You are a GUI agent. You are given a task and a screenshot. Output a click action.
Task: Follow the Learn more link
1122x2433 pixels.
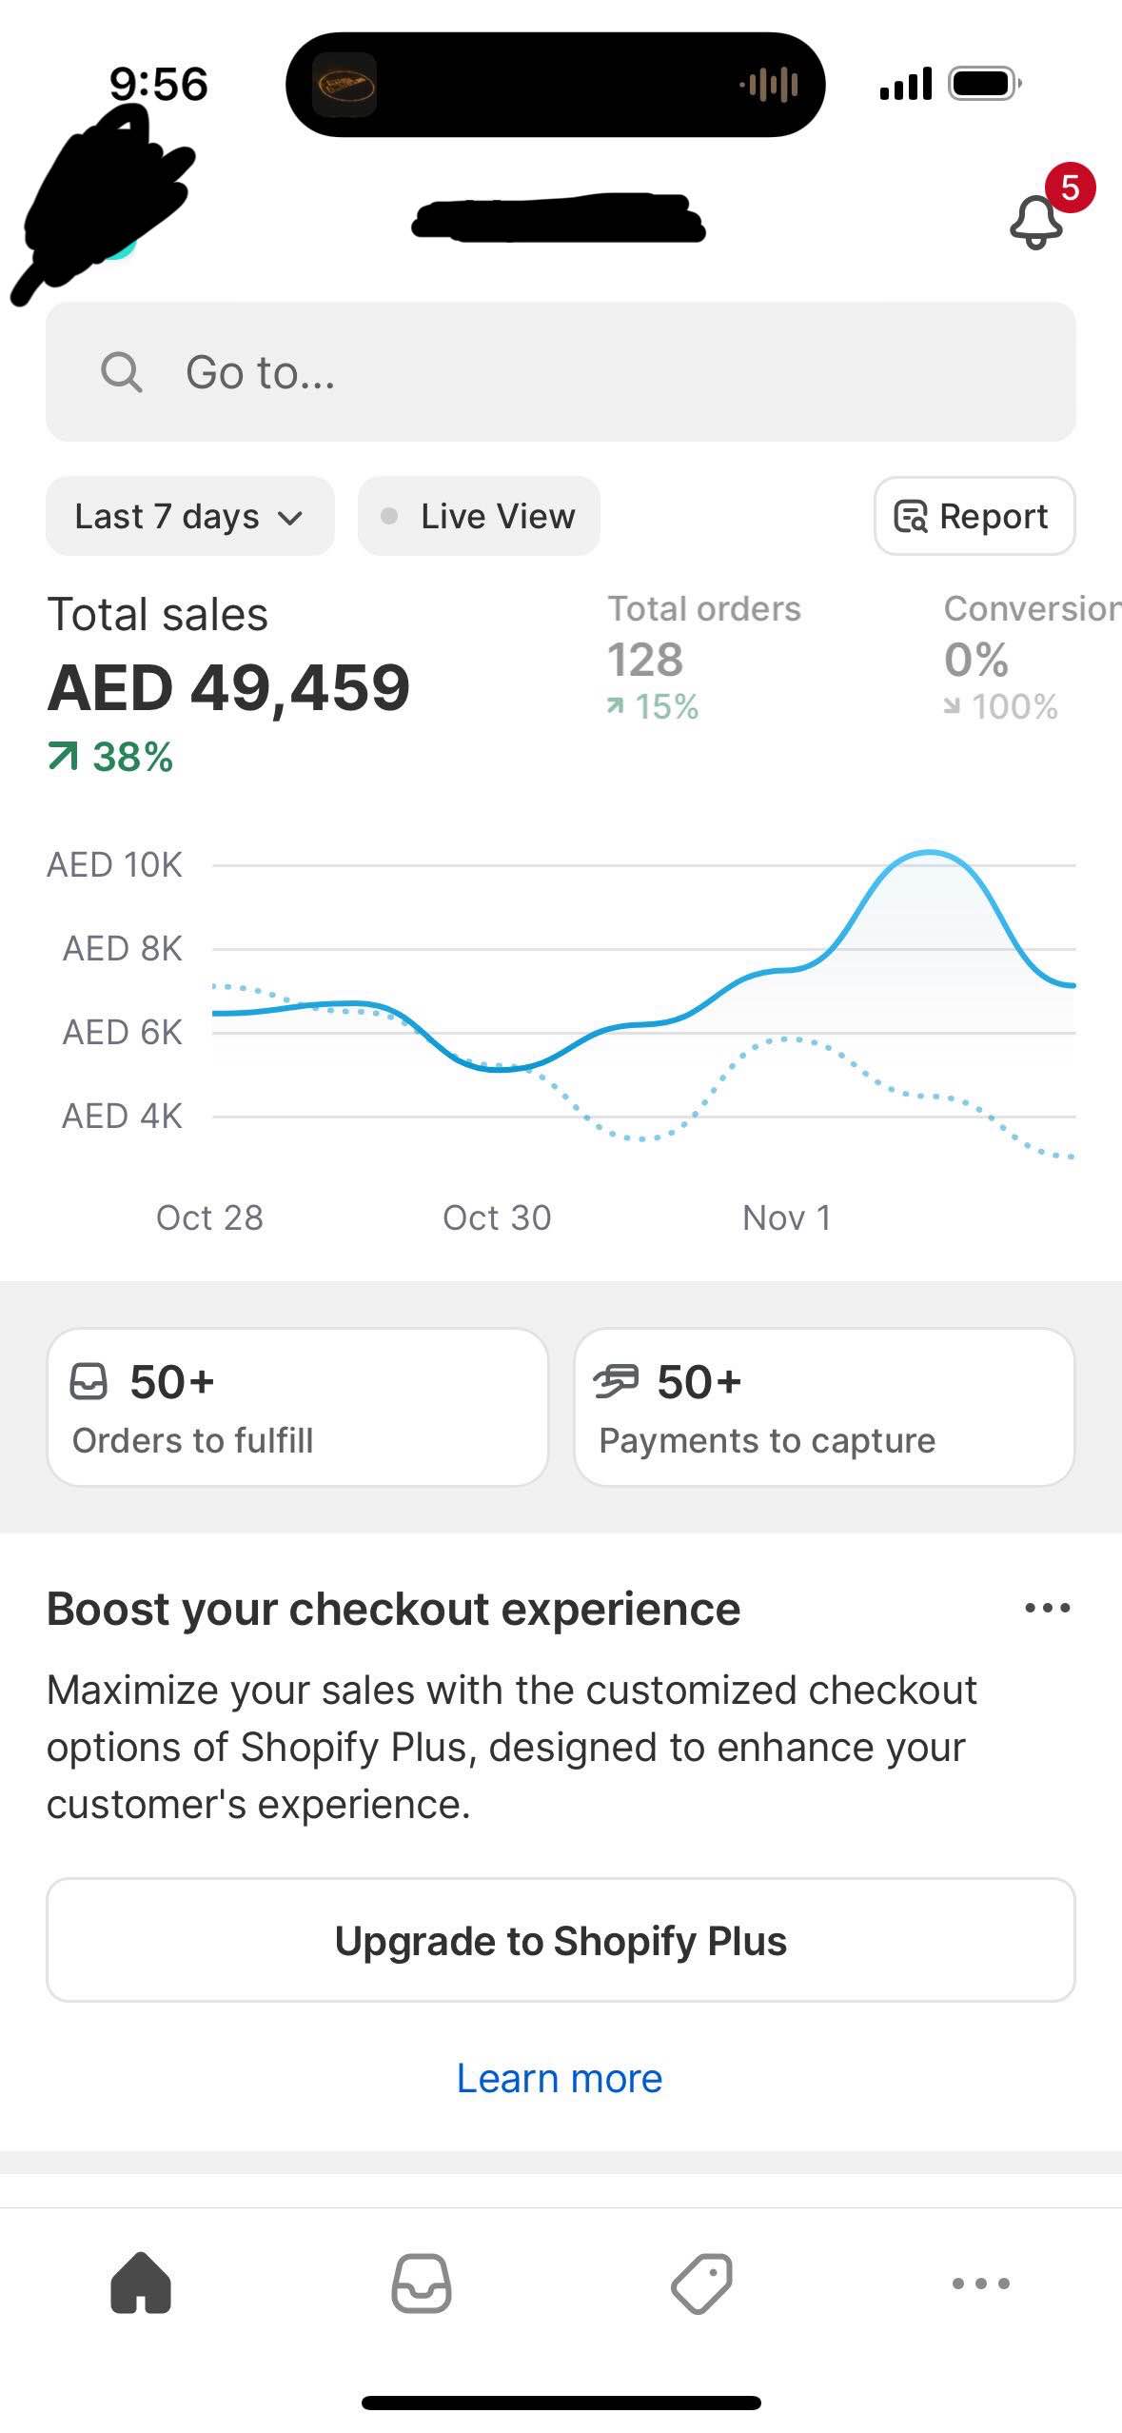pos(560,2078)
